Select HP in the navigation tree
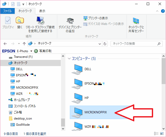The height and width of the screenshot is (137, 166). coord(15,81)
